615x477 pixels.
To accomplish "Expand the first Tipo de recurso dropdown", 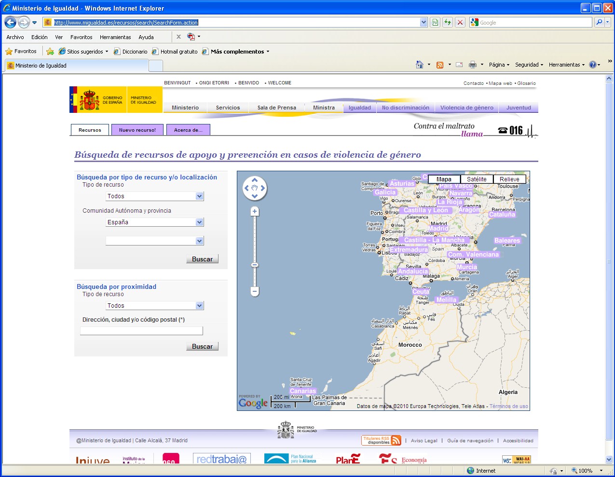I will 200,196.
